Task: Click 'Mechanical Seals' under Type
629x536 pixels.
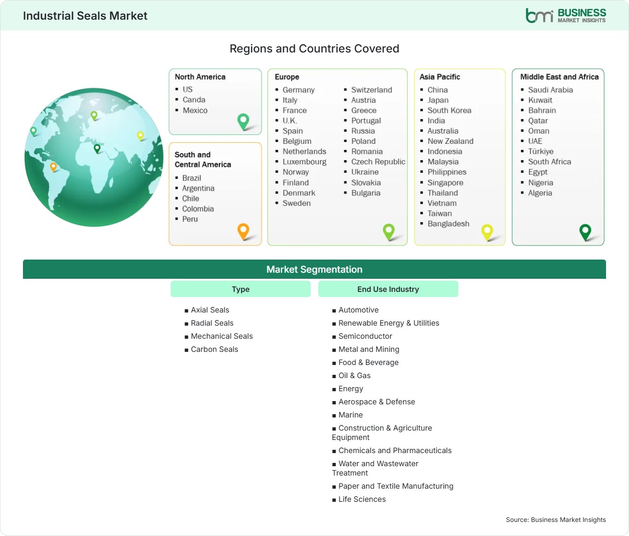Action: [x=222, y=336]
